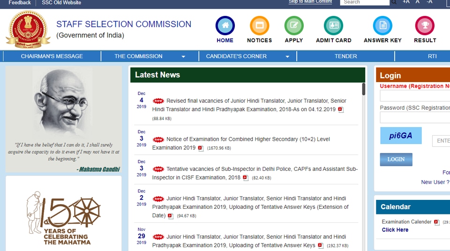Image resolution: width=450 pixels, height=251 pixels.
Task: Open the NOTICES icon
Action: click(259, 25)
